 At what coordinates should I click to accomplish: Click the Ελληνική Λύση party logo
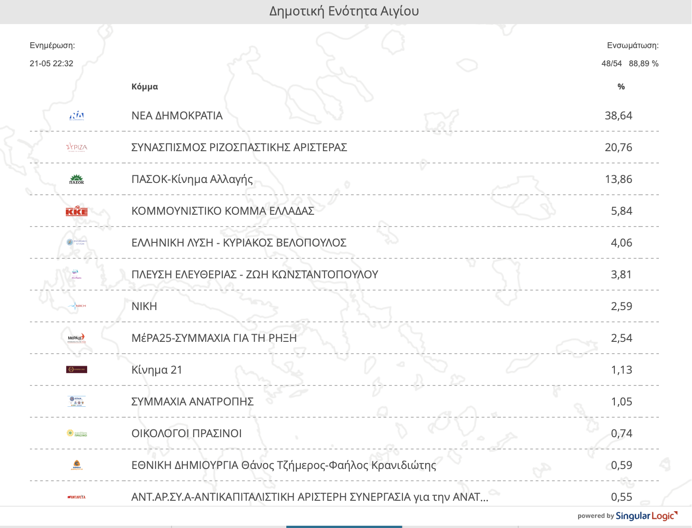pos(77,242)
